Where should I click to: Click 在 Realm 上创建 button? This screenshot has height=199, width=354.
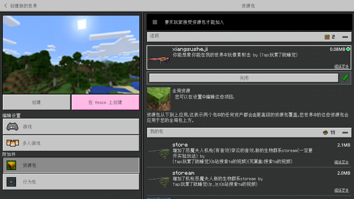click(105, 102)
